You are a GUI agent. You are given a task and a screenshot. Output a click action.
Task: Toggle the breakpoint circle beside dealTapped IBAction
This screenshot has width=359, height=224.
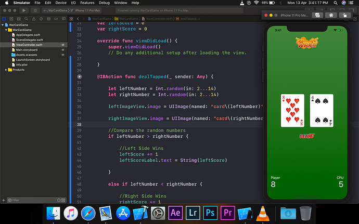79,76
